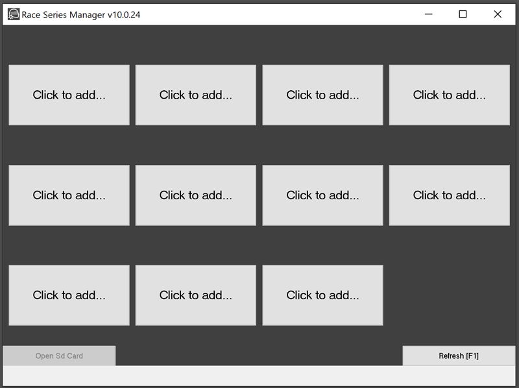Add a series in the middle row's first slot

point(68,195)
